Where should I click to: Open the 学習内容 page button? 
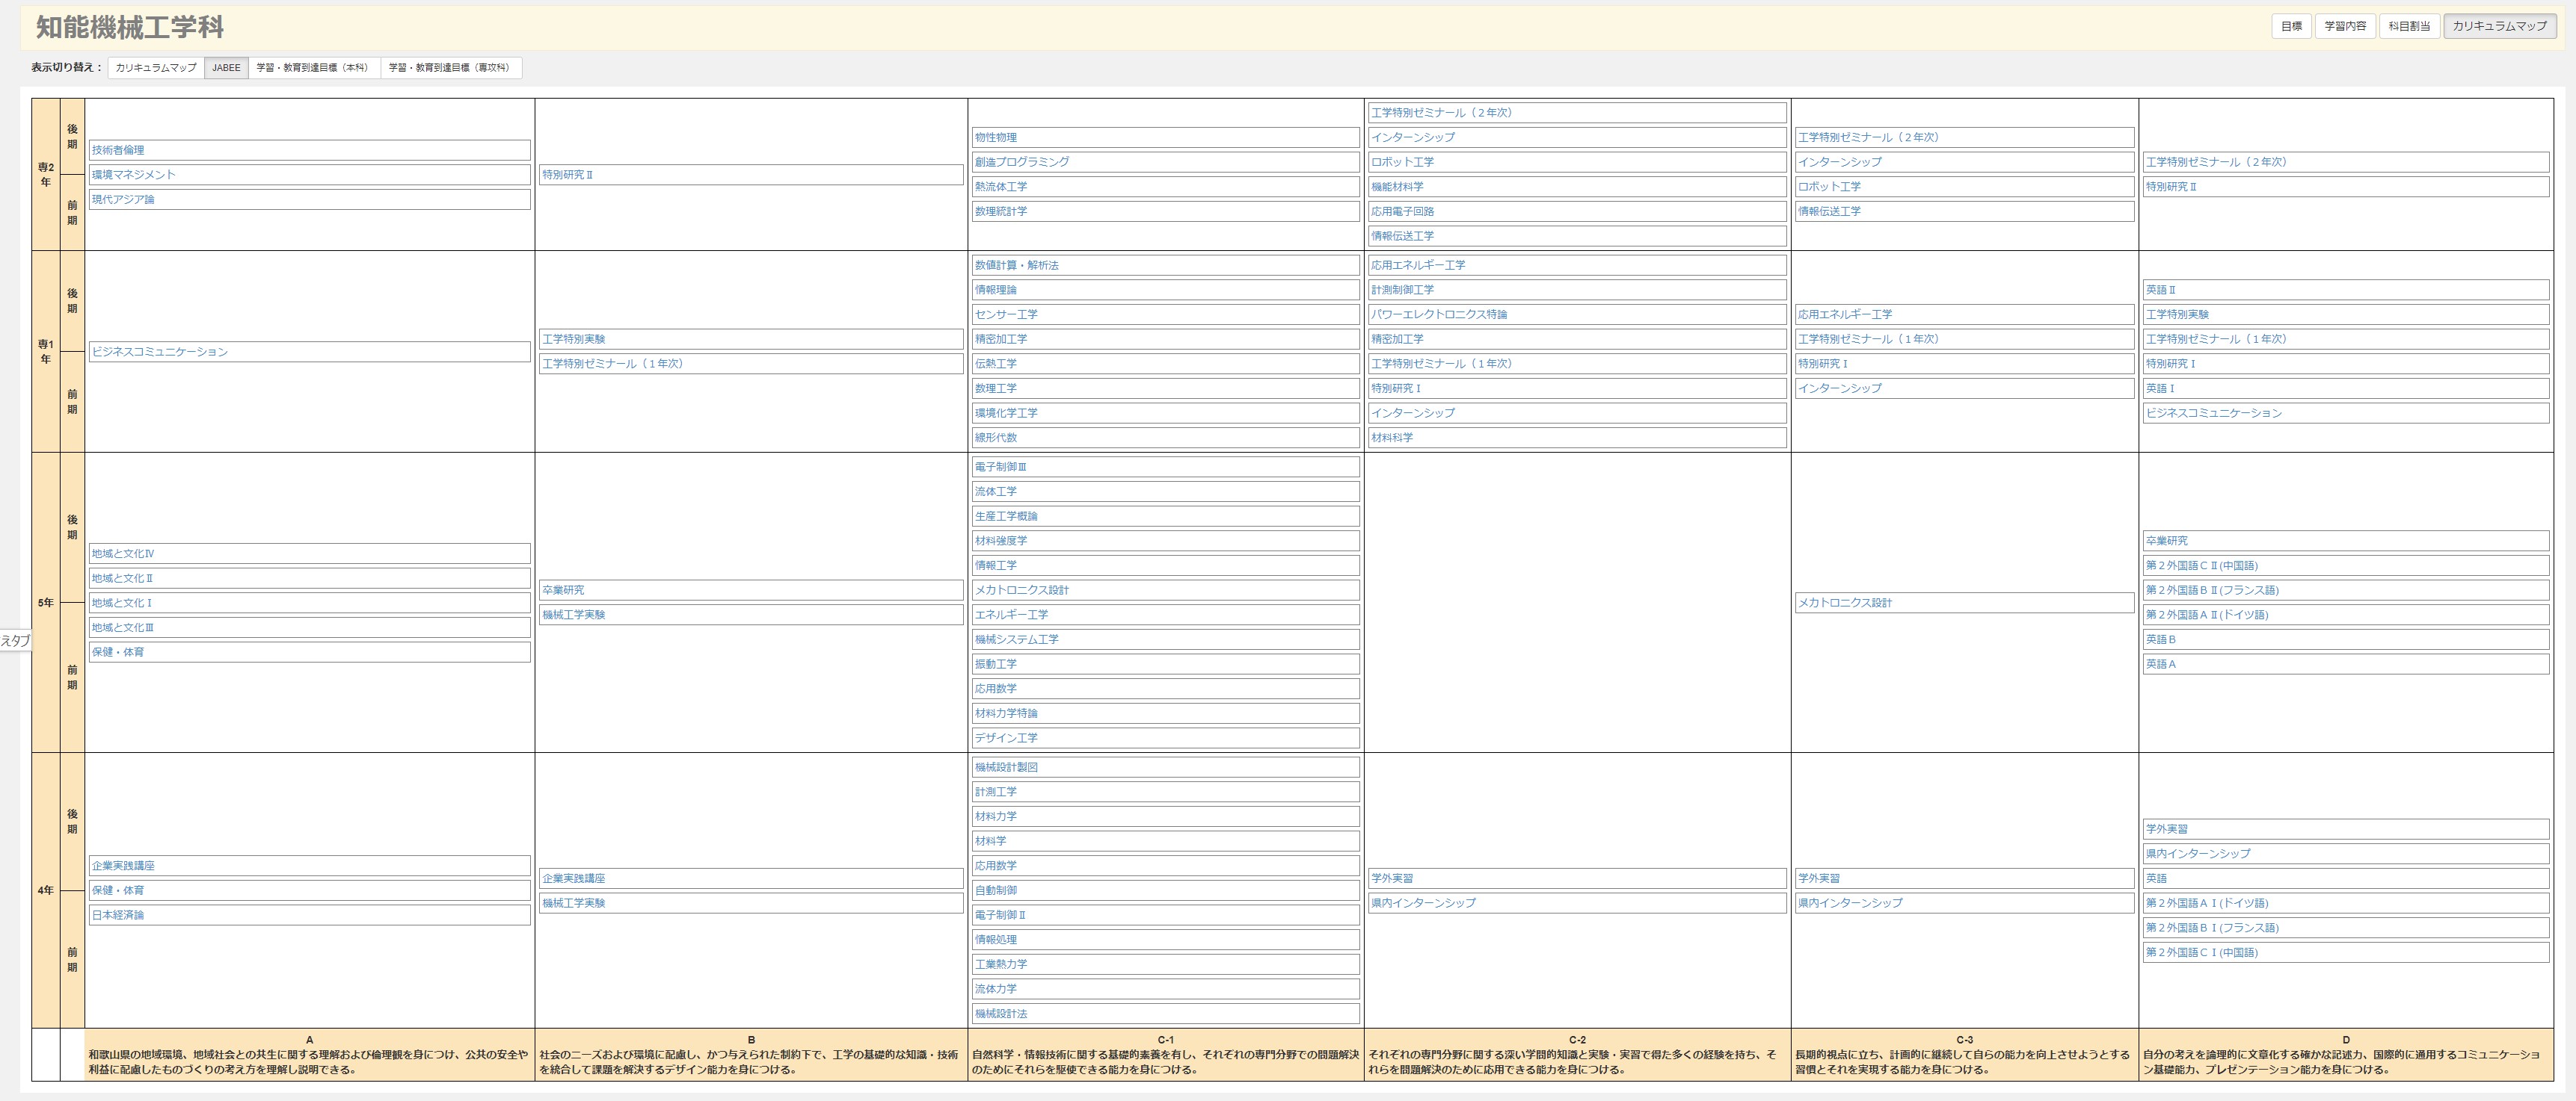click(x=2345, y=26)
